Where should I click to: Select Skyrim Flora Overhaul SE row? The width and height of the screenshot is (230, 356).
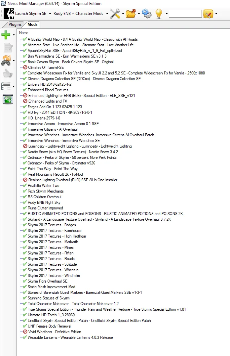click(x=47, y=281)
